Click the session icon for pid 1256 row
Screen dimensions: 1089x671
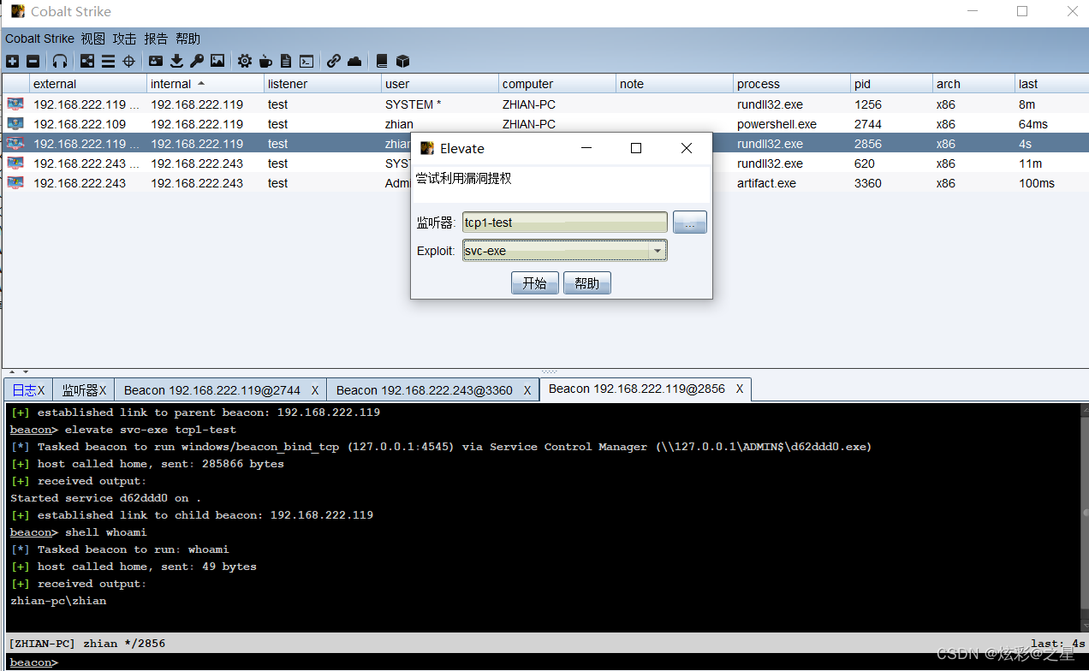[x=15, y=104]
